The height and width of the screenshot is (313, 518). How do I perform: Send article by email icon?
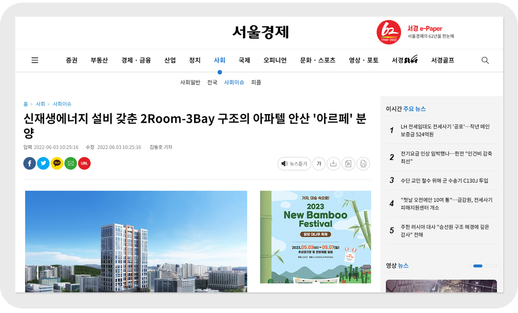pos(71,163)
